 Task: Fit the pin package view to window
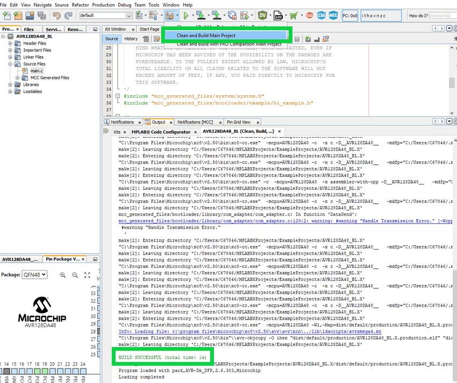[x=88, y=275]
